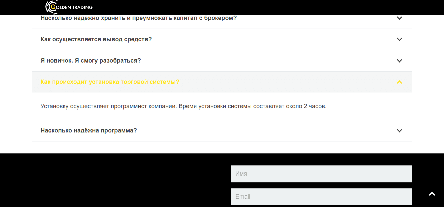This screenshot has height=207, width=444.
Task: Click the chevron next to withdrawal question
Action: 399,39
